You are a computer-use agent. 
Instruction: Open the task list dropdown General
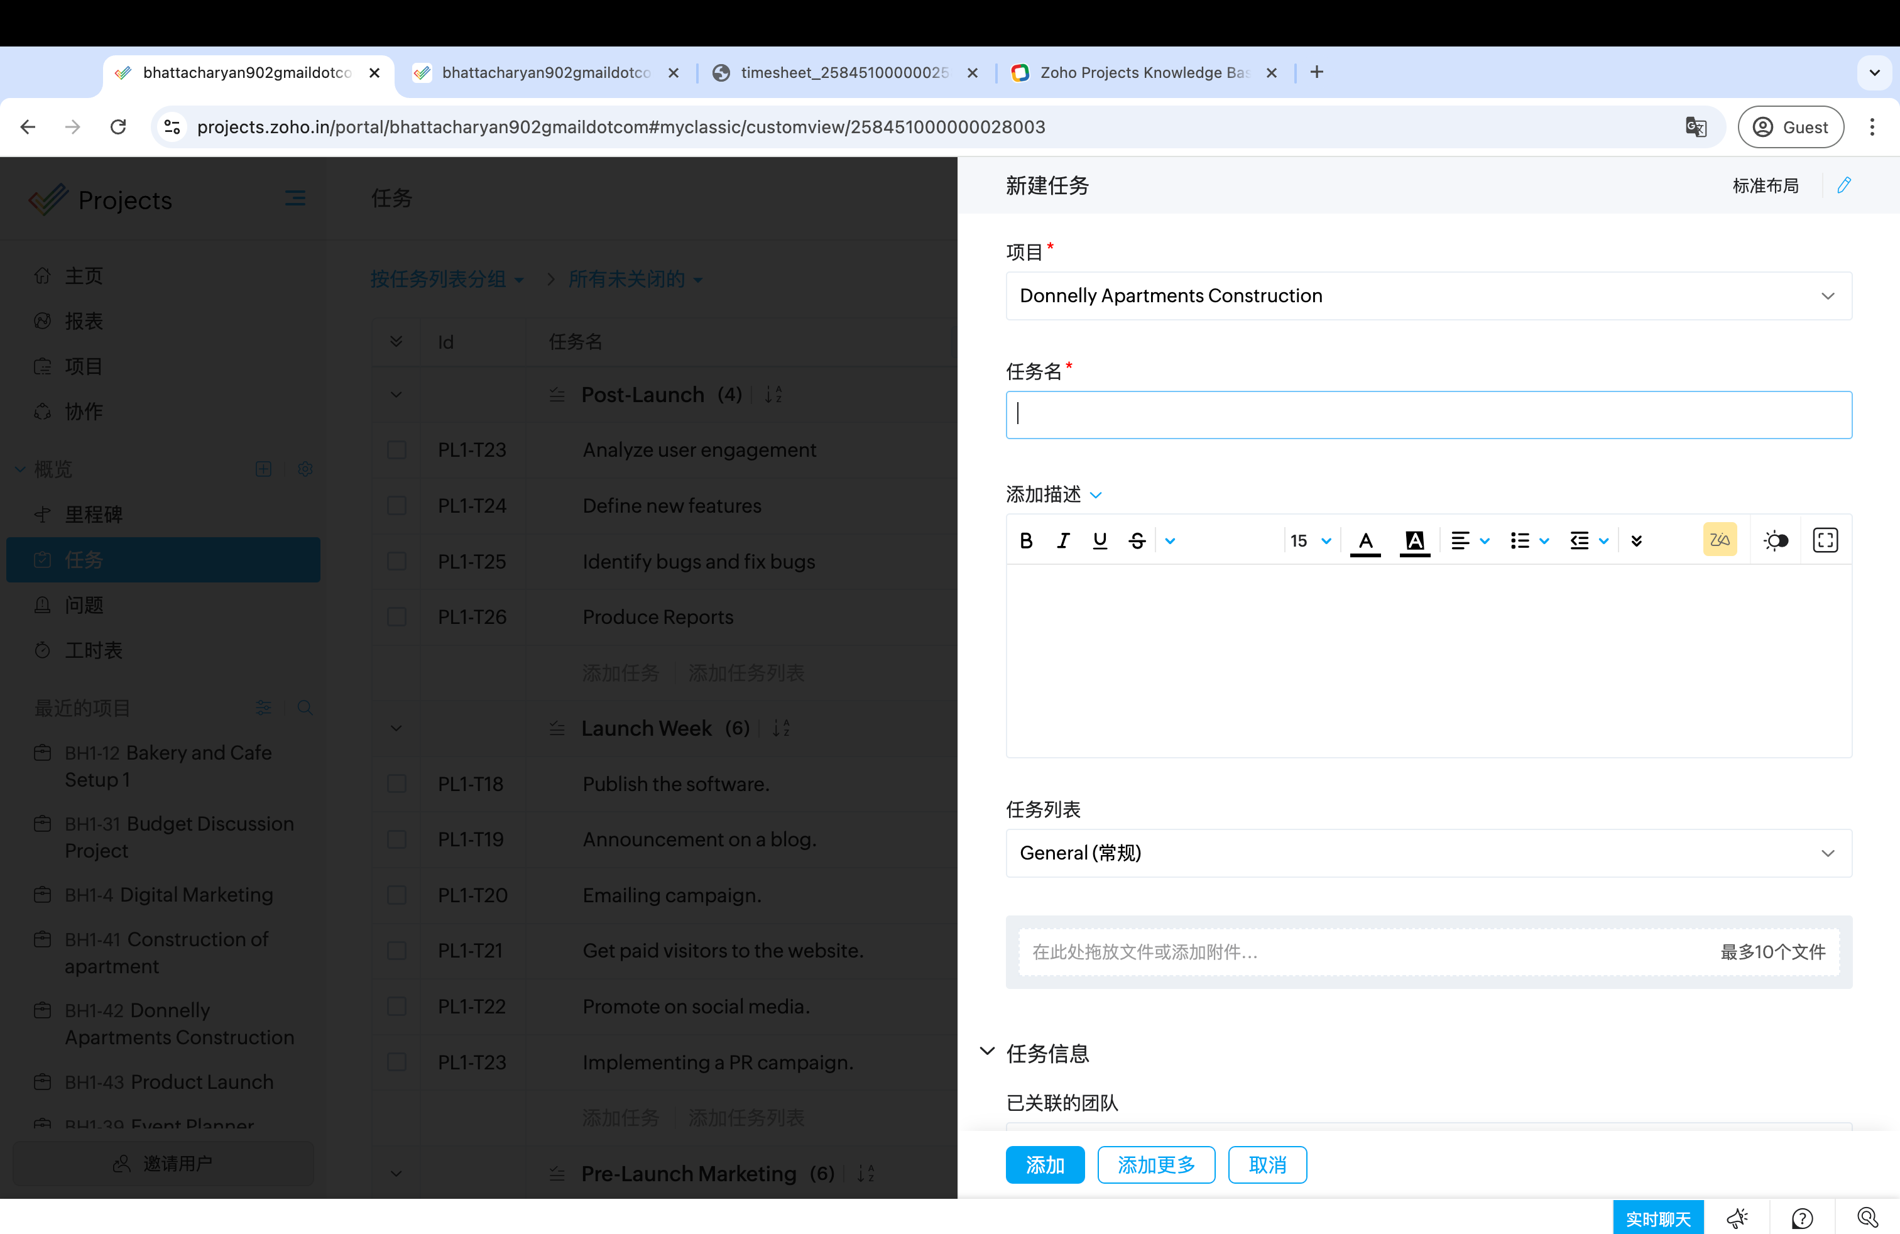[1428, 853]
